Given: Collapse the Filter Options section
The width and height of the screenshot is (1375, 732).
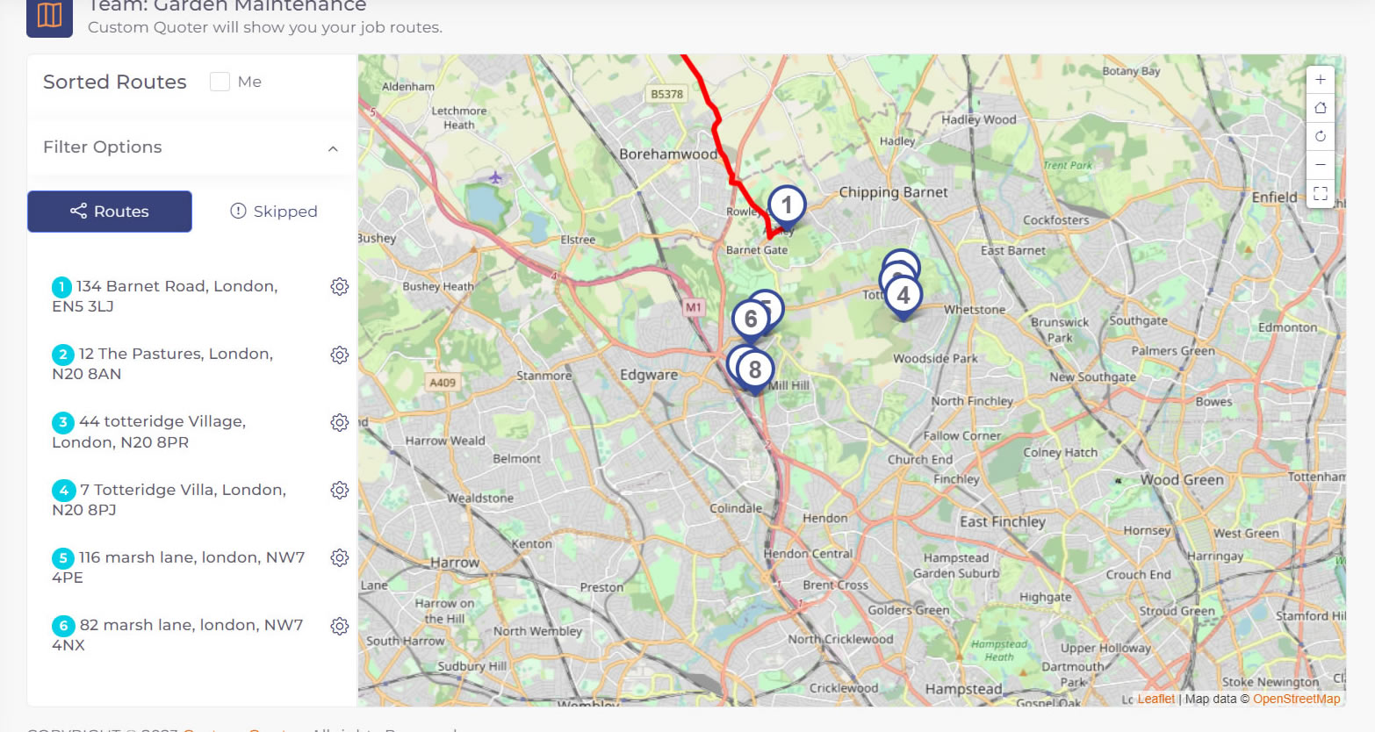Looking at the screenshot, I should pyautogui.click(x=333, y=148).
